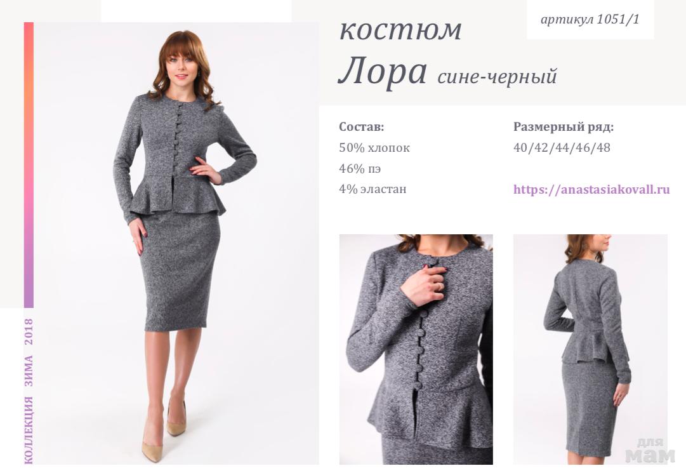The width and height of the screenshot is (686, 473).
Task: Click the «Состав:» heading
Action: click(361, 127)
